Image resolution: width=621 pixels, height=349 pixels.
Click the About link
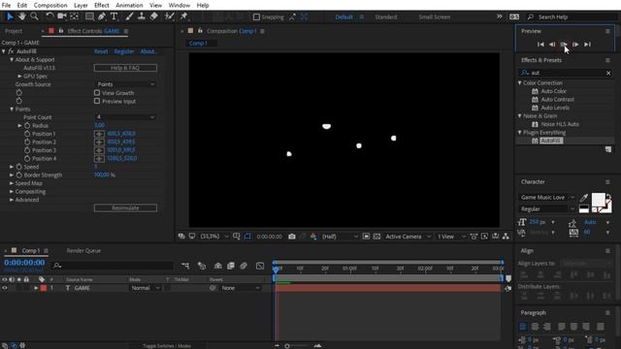[148, 51]
